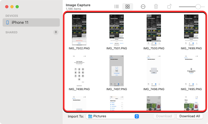Select the IMG_7501.PNG thumbnail
208x124 pixels.
point(117,30)
